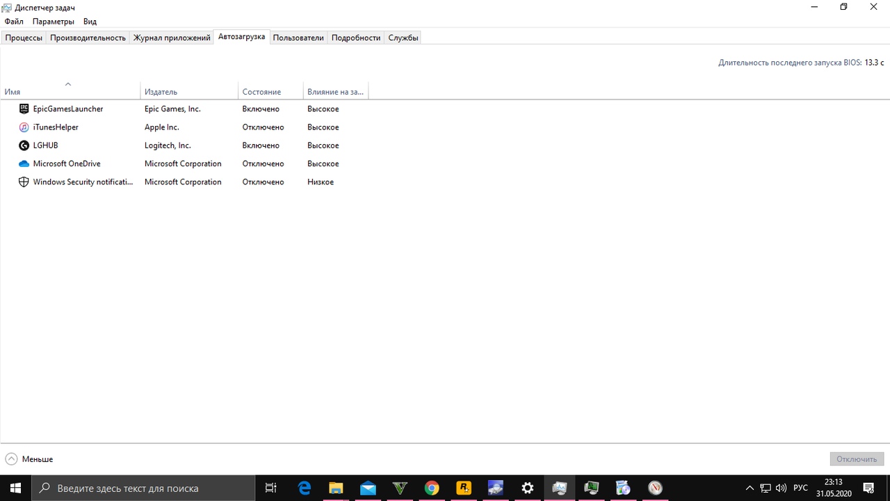Open the notification center icon
This screenshot has height=501, width=890.
pos(868,488)
